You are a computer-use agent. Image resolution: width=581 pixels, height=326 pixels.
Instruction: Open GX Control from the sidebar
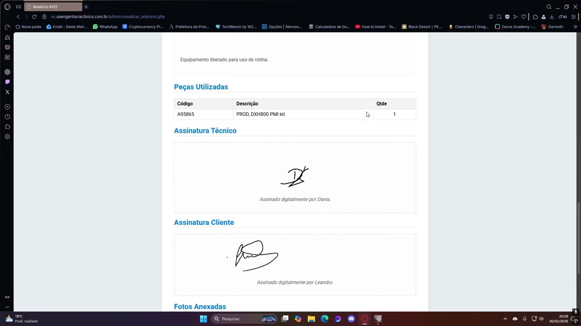(x=7, y=27)
